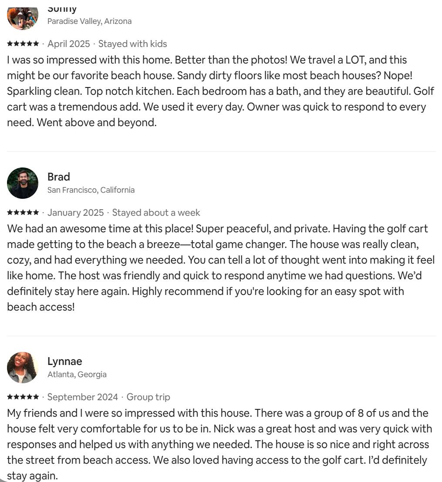Image resolution: width=442 pixels, height=482 pixels.
Task: Click Paradise Valley, Arizona location text
Action: [90, 21]
